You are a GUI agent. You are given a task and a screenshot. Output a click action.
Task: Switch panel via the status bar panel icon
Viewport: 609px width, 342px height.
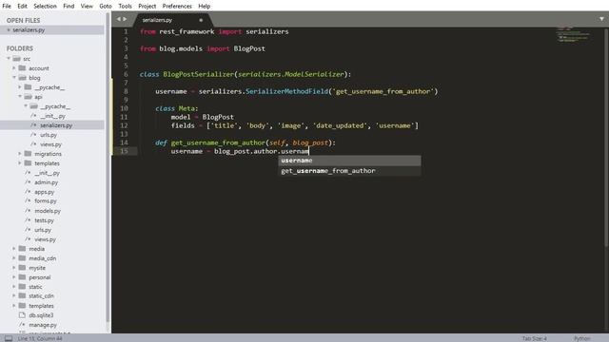tap(9, 338)
